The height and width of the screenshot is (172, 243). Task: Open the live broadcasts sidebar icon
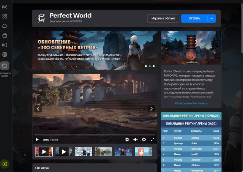tap(5, 46)
